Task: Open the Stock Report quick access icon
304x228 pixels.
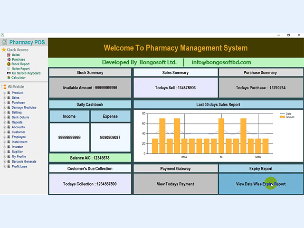Action: click(9, 64)
